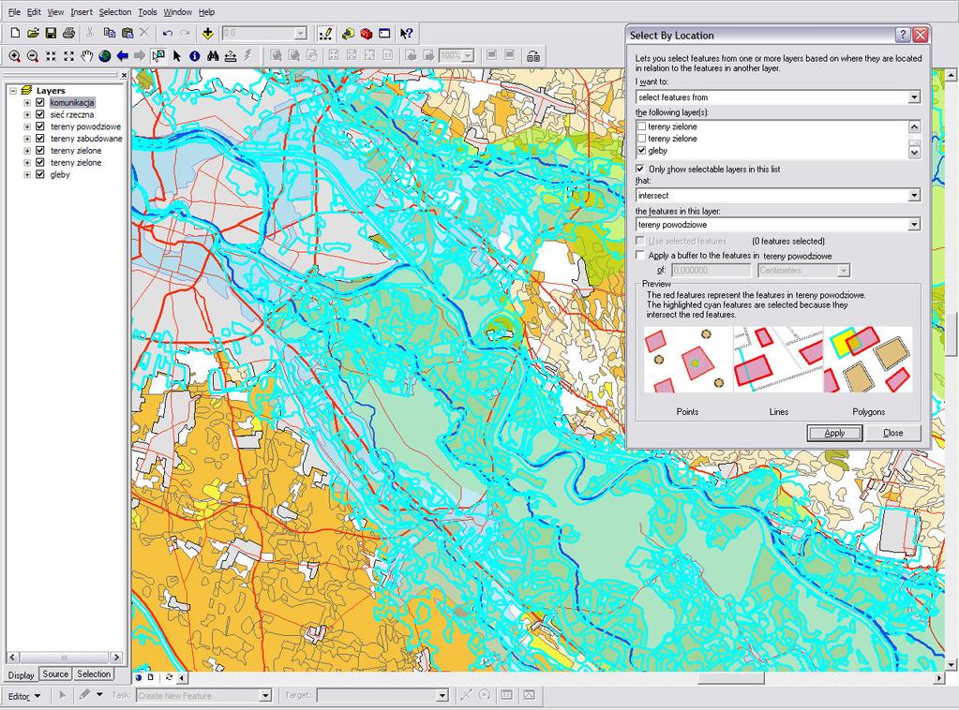959x710 pixels.
Task: Paste using the clipboard icon
Action: (127, 33)
